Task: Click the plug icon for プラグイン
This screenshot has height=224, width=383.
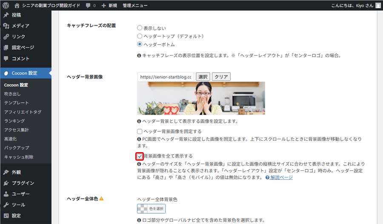Action: point(6,183)
